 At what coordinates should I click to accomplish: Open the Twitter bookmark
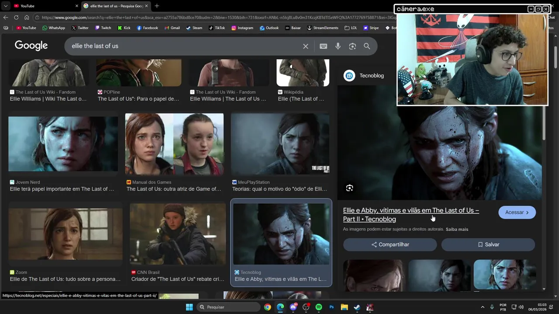coord(80,28)
